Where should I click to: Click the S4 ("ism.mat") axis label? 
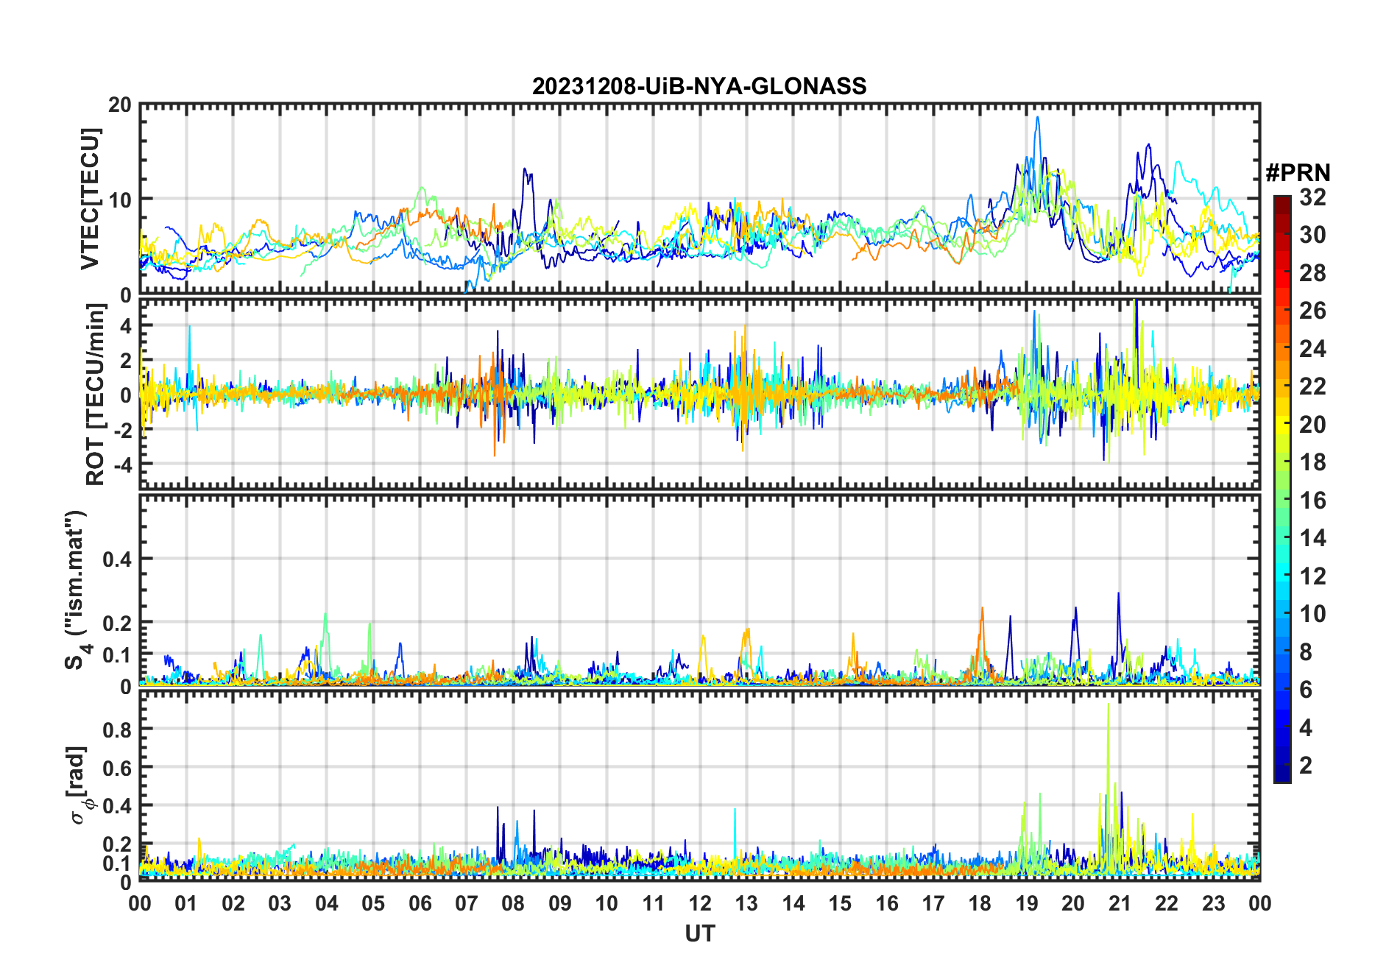pos(77,590)
